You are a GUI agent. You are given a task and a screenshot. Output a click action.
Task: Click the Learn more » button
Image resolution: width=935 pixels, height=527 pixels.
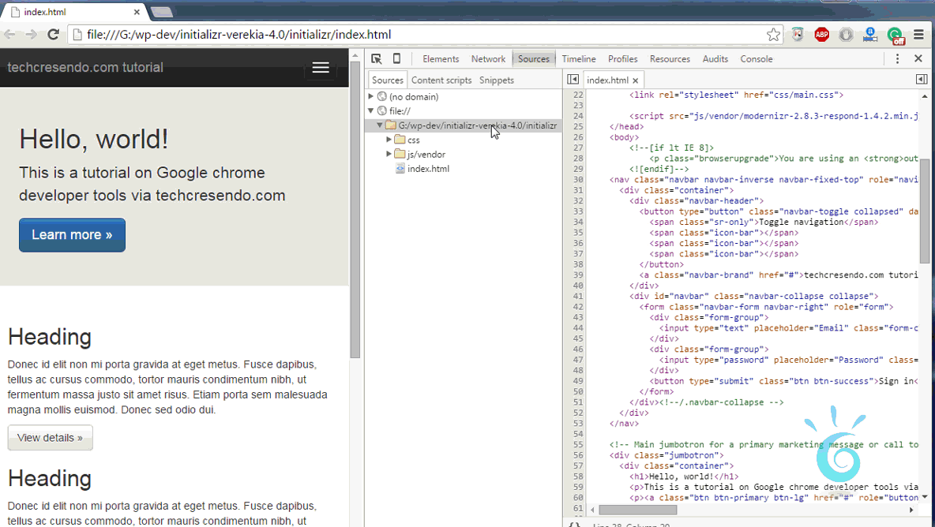coord(72,234)
